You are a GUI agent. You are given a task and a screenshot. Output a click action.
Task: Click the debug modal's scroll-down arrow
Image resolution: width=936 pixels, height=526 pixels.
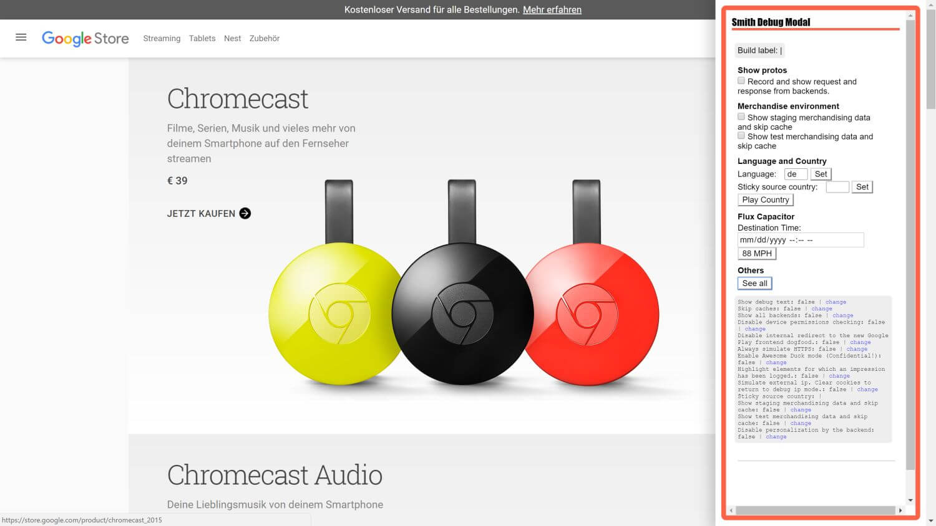pyautogui.click(x=910, y=500)
